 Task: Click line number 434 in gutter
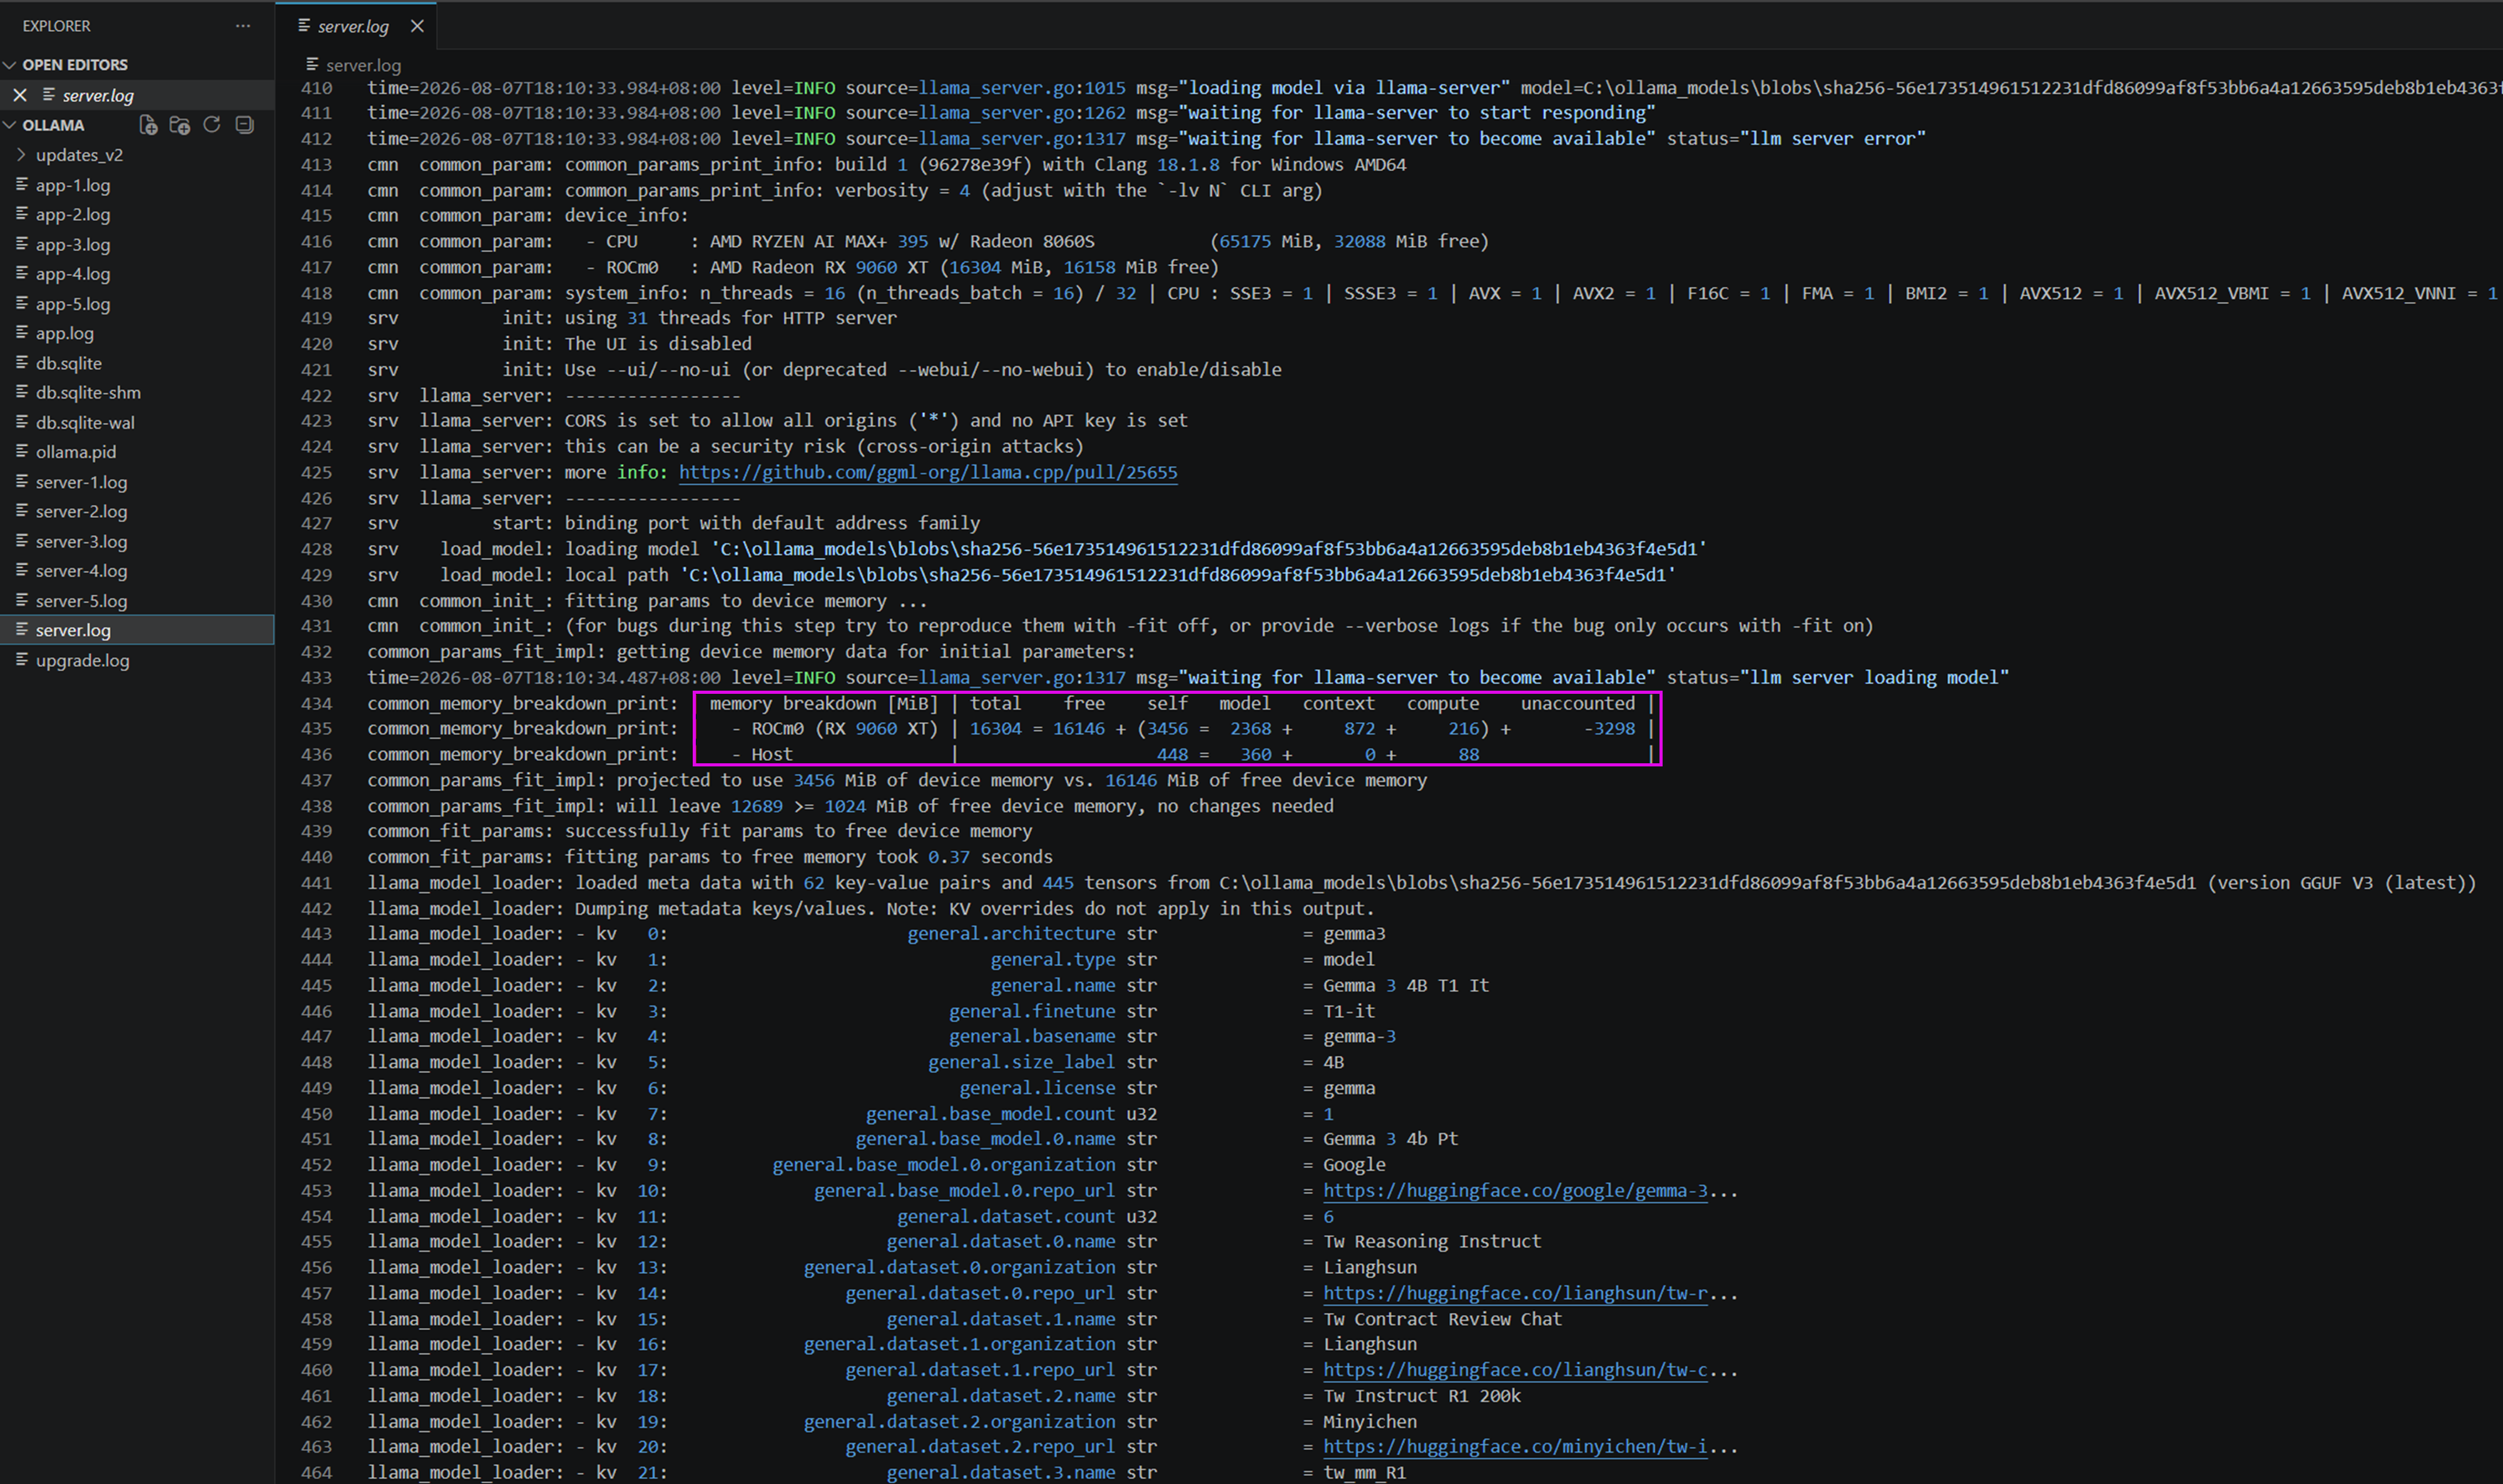316,703
